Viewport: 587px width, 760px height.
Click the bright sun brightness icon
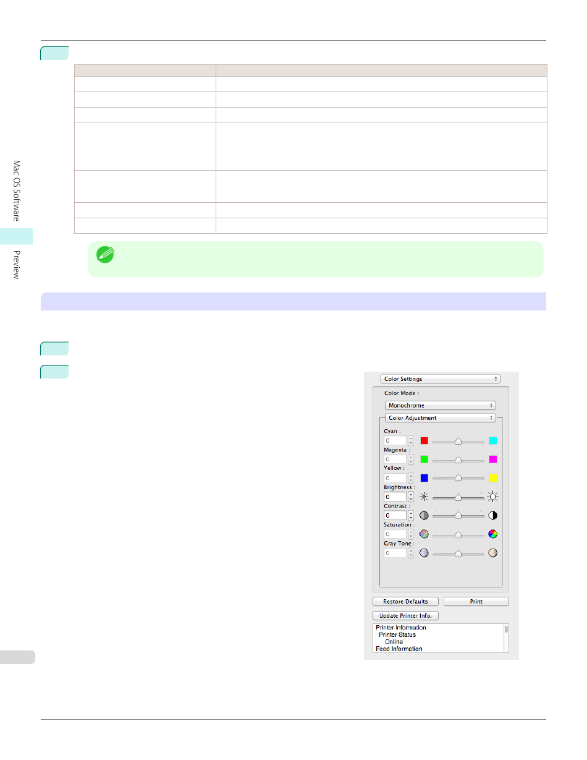(x=493, y=497)
